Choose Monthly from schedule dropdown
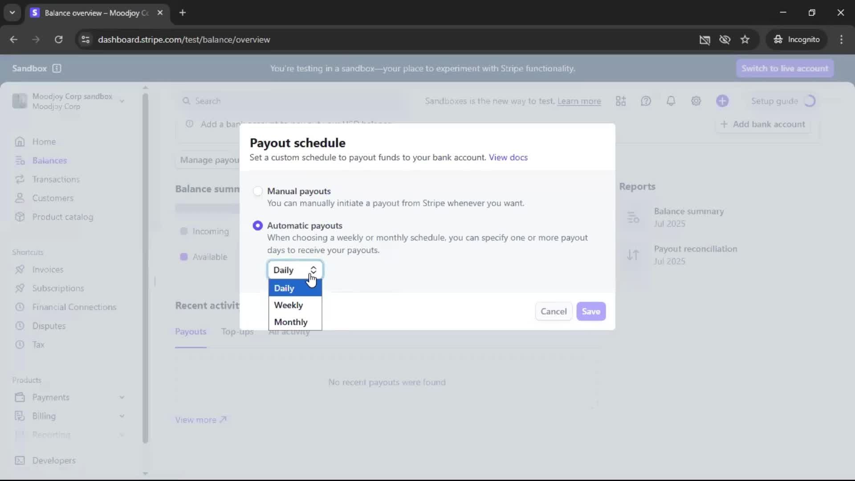The width and height of the screenshot is (855, 481). (291, 322)
